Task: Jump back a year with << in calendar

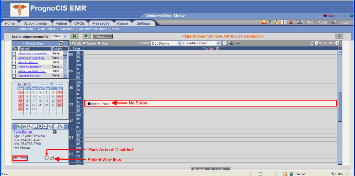Action: click(x=42, y=85)
